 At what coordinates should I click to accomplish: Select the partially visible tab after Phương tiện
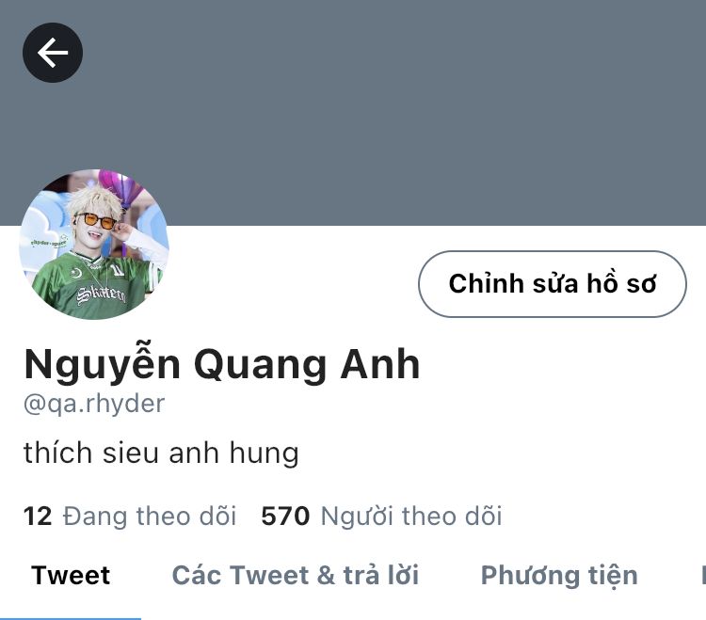[x=702, y=576]
